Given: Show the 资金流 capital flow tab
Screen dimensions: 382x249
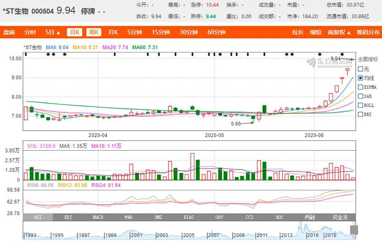Looking at the screenshot, I should [x=340, y=217].
